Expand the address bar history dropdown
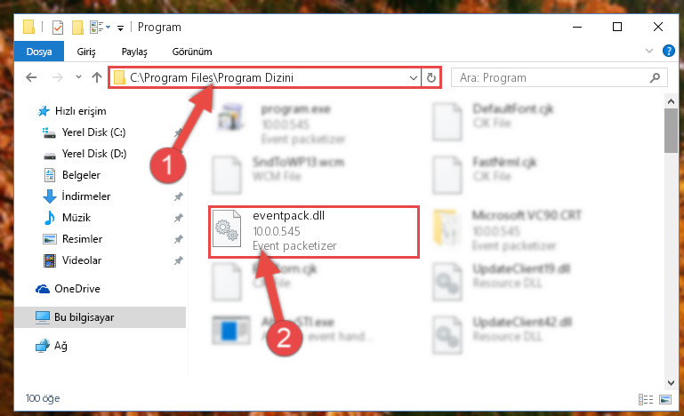 (x=413, y=77)
